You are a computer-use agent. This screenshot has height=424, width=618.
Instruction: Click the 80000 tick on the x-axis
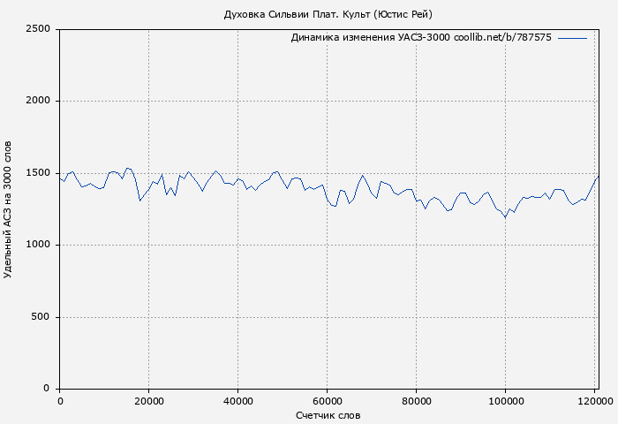tap(417, 401)
